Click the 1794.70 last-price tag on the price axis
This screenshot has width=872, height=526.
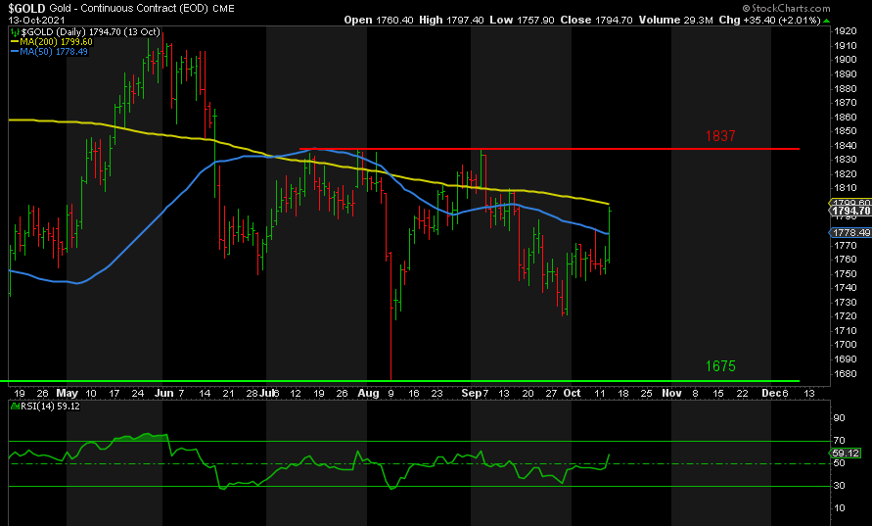850,211
